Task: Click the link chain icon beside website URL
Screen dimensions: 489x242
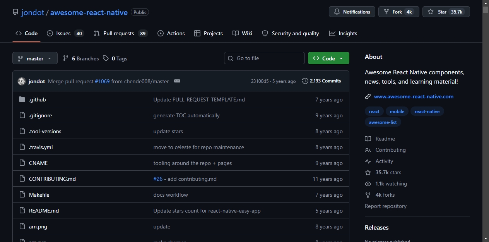Action: tap(368, 96)
